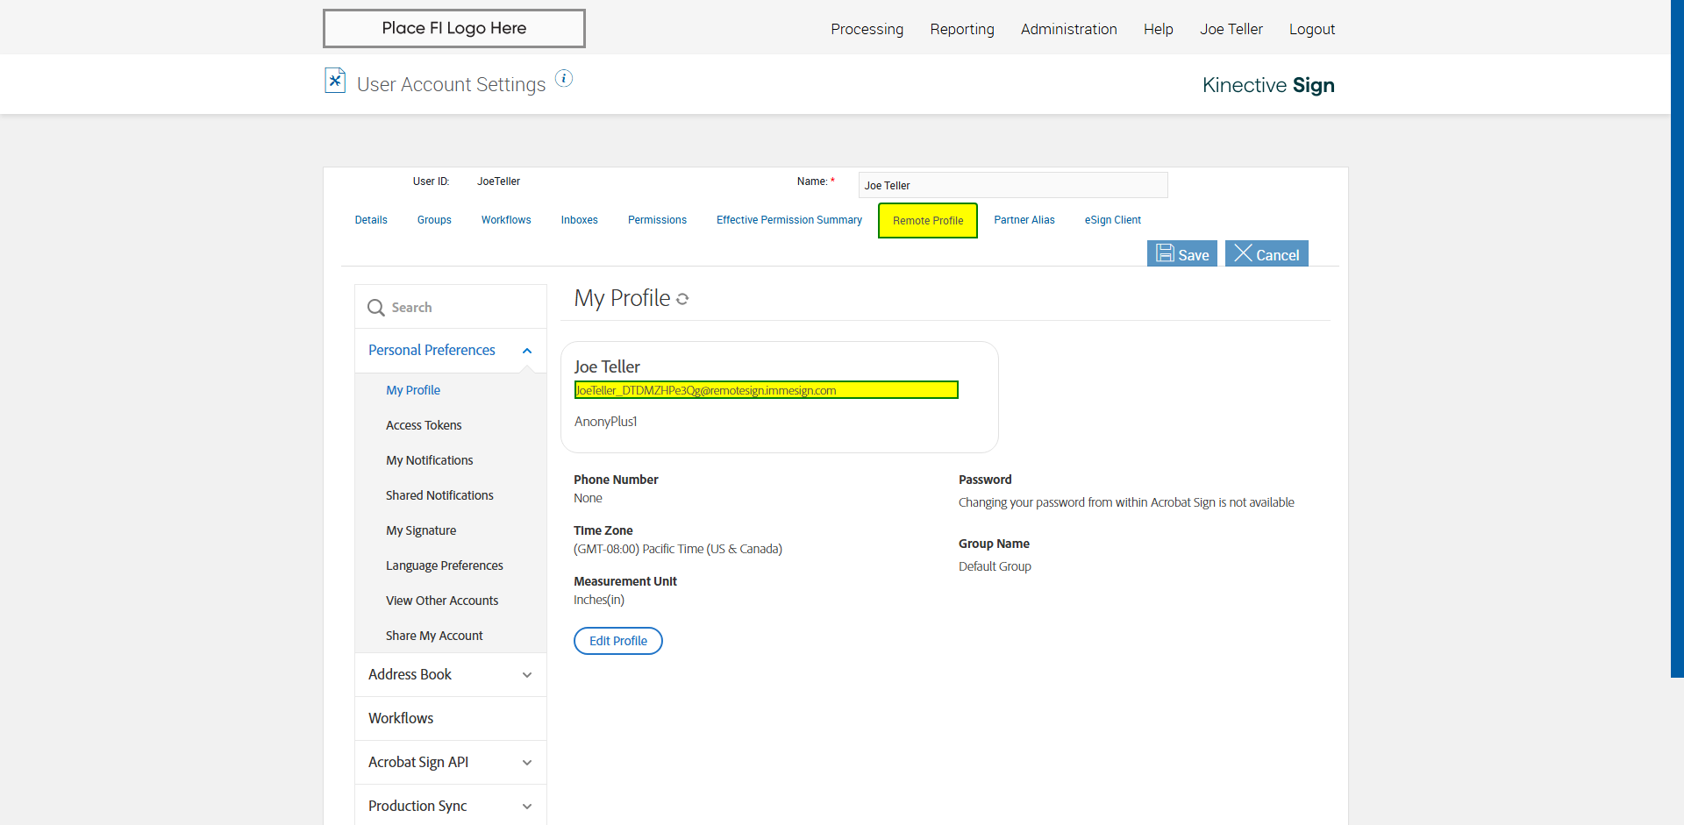This screenshot has height=825, width=1684.
Task: Click the sidebar Search field
Action: [451, 307]
